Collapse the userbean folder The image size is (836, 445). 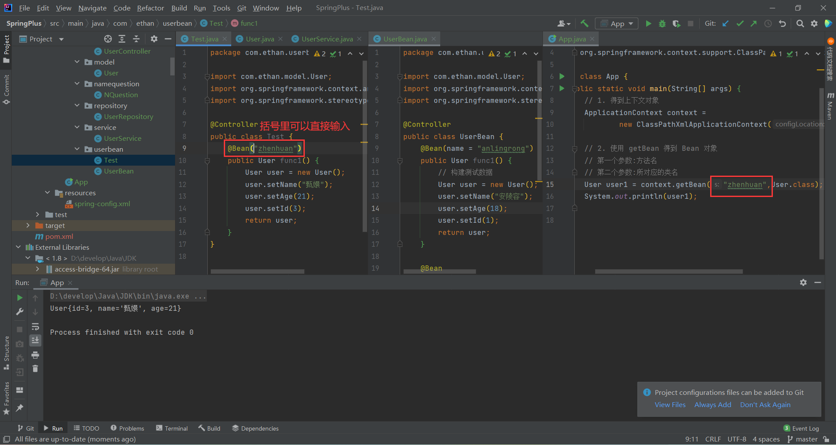tap(77, 149)
